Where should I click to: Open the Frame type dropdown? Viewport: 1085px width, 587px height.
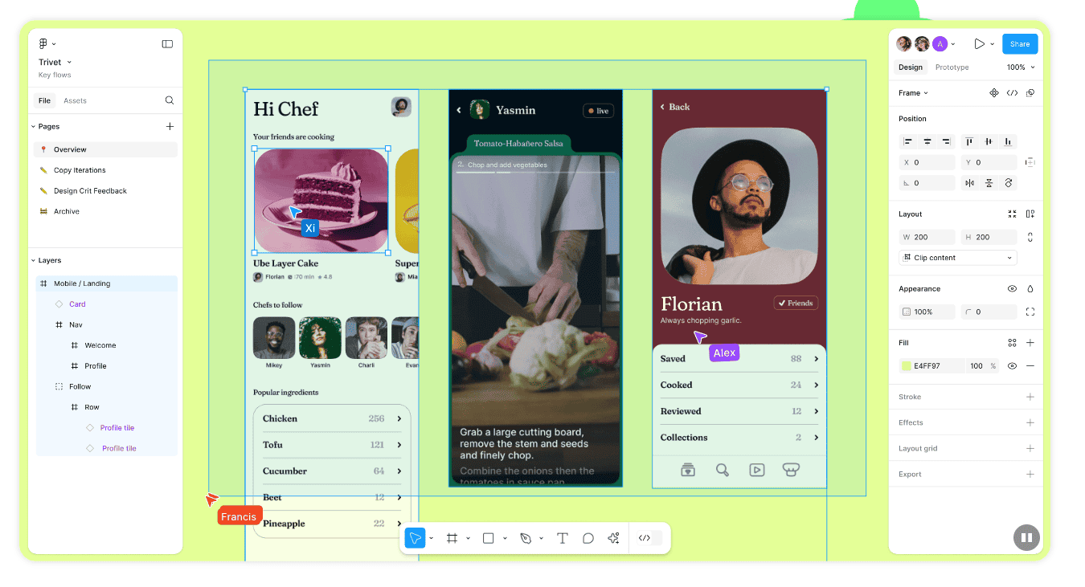coord(913,93)
